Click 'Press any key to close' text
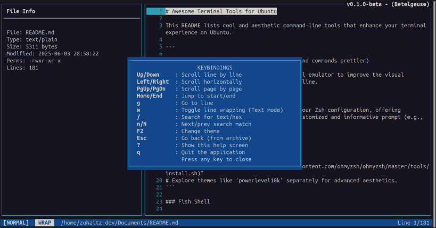 [216, 159]
